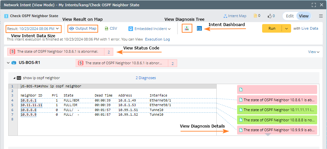Click the thumbs-up likes icon
This screenshot has height=149, width=327.
(x=269, y=16)
